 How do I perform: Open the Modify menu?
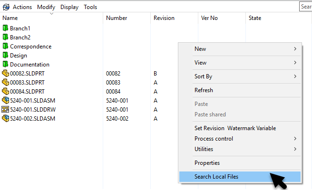(46, 7)
